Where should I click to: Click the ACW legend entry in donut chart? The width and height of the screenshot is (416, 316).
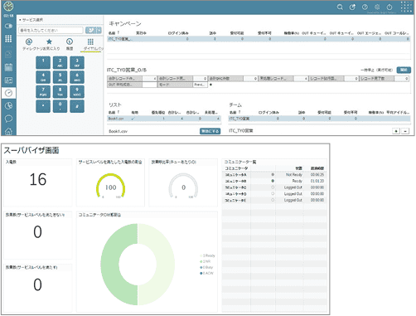tap(206, 274)
